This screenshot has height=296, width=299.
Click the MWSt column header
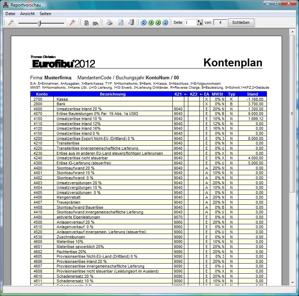click(217, 94)
